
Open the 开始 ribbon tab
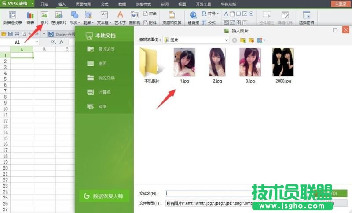(44, 4)
